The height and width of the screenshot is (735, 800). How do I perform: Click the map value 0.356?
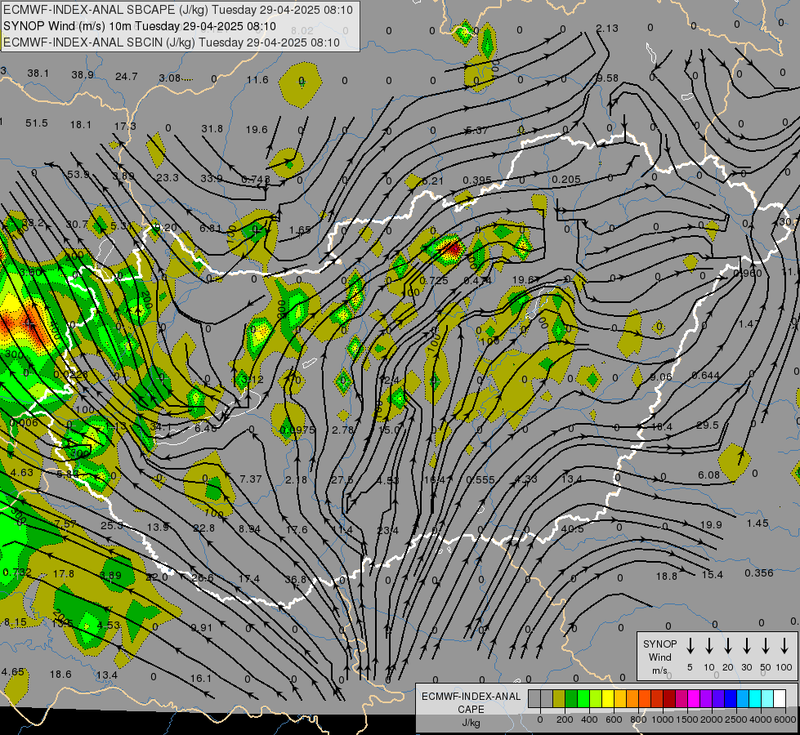[x=758, y=572]
